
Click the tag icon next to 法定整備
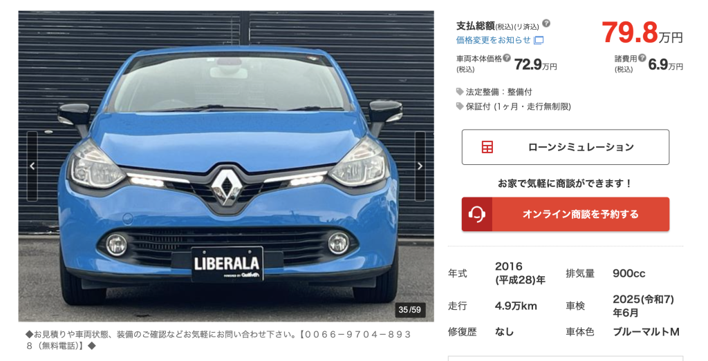tap(460, 92)
